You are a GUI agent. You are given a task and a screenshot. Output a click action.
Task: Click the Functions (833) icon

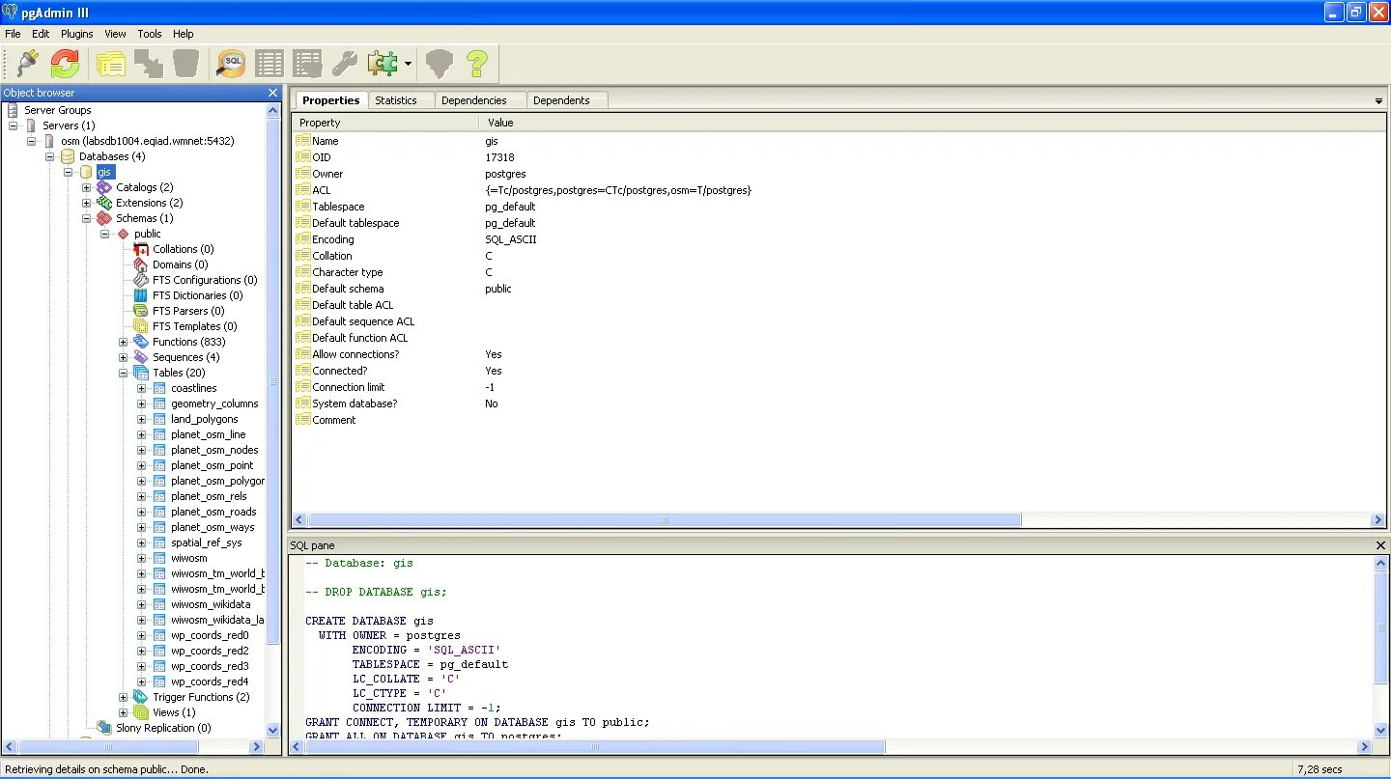(x=141, y=342)
